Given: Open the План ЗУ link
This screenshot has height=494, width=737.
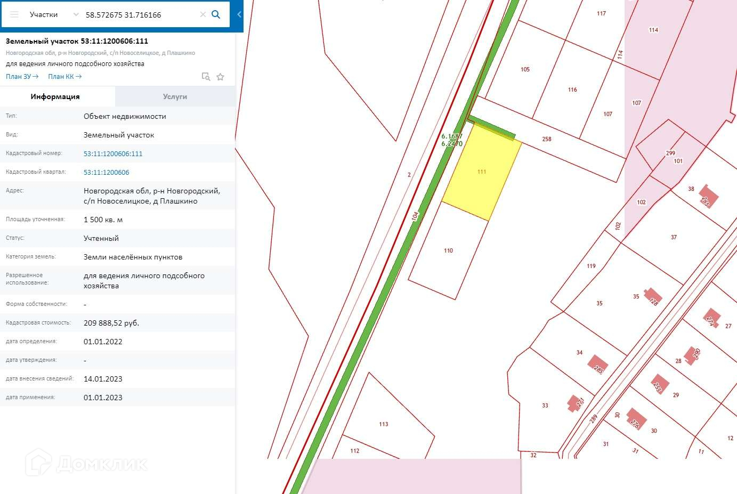Looking at the screenshot, I should 22,77.
